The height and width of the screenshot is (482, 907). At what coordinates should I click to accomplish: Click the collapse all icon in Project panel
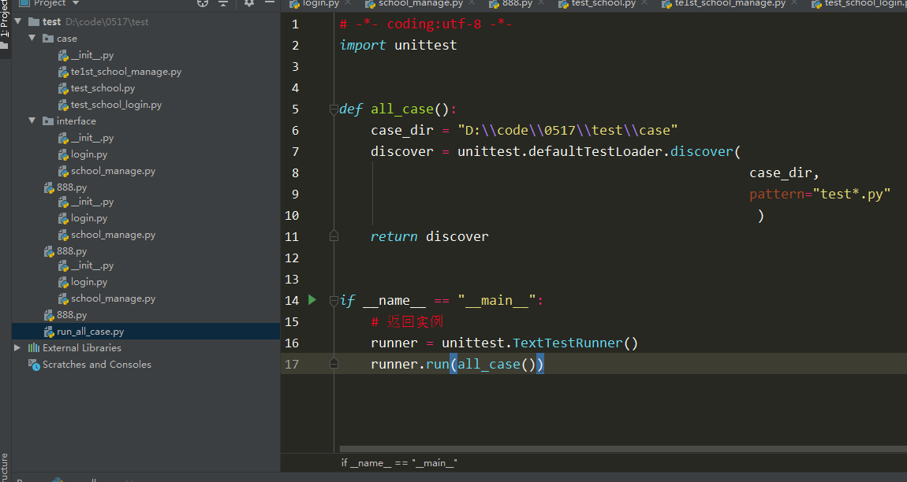click(223, 3)
